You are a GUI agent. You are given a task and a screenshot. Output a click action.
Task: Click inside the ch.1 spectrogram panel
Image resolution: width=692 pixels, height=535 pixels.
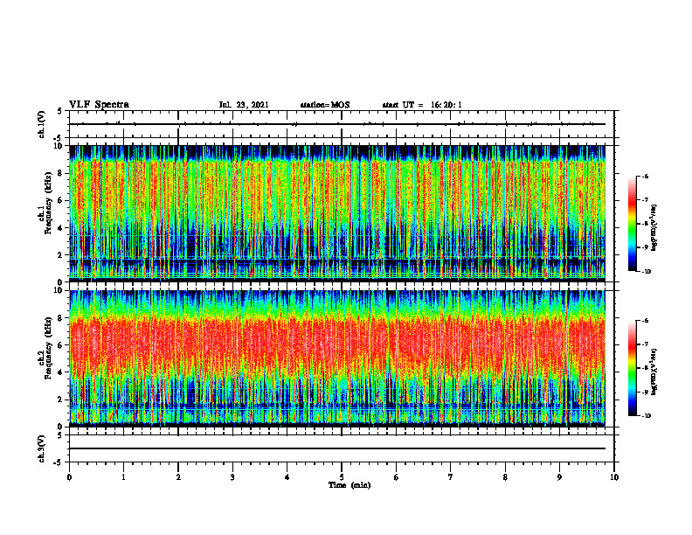[x=337, y=213]
